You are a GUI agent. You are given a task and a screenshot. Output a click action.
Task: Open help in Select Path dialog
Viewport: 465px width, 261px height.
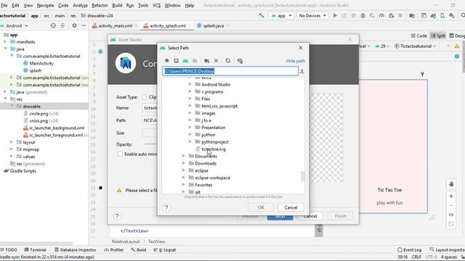[x=166, y=207]
